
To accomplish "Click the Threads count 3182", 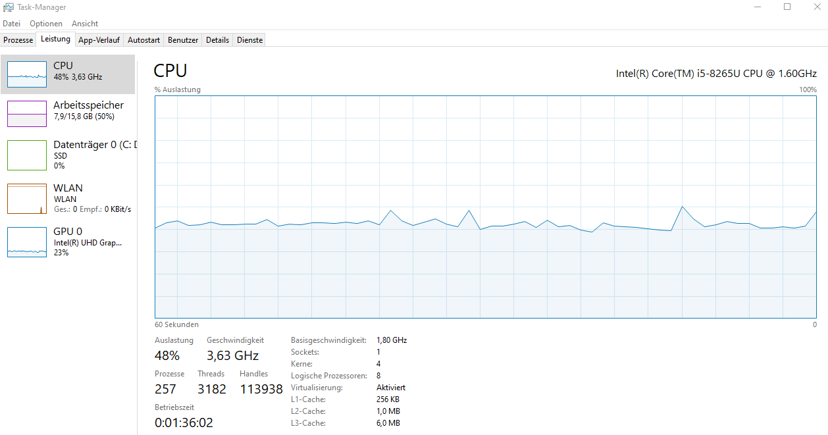I will (x=212, y=389).
